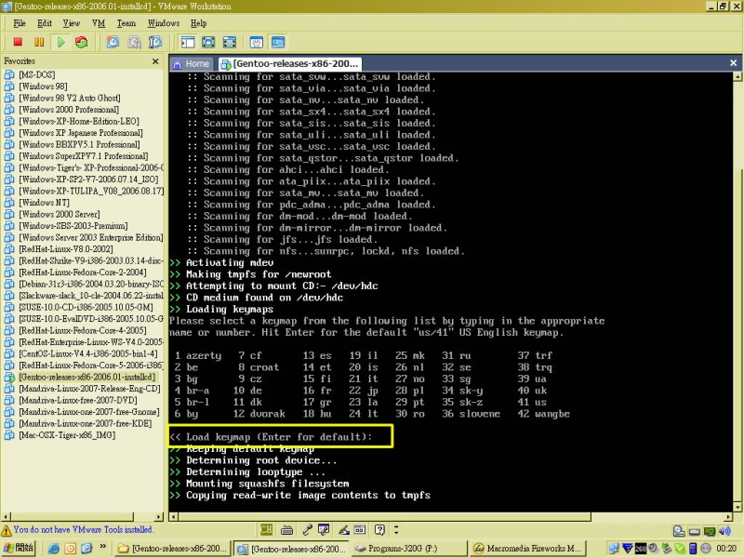744x558 pixels.
Task: Select [Windows-SBS-2003-Premium] in Favorites
Action: click(x=73, y=226)
